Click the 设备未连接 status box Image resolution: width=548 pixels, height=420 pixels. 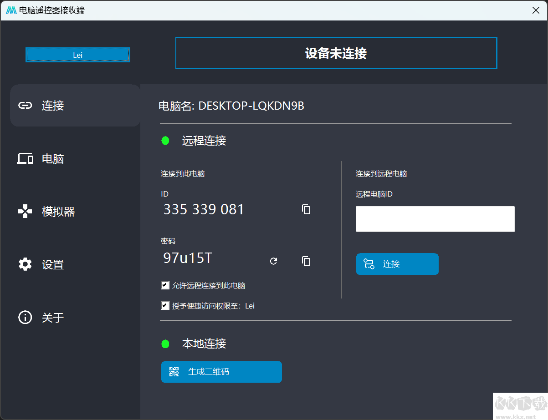click(336, 53)
